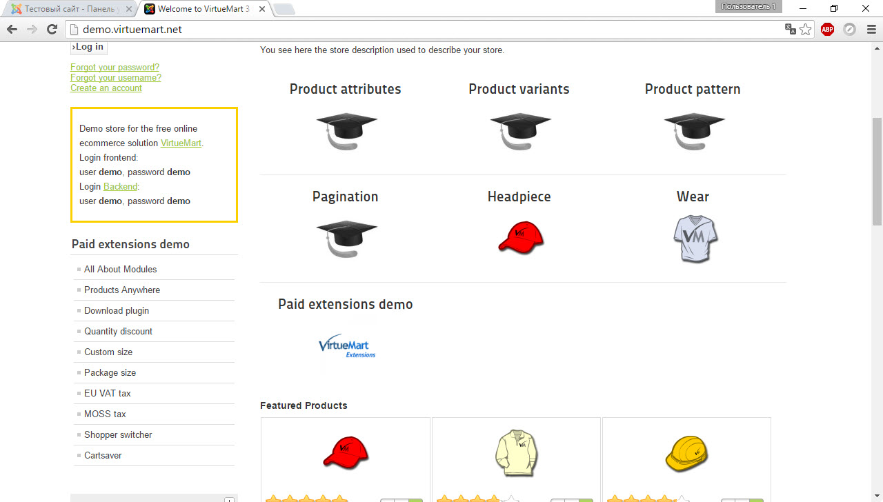
Task: Bookmark page with the star icon
Action: pyautogui.click(x=805, y=29)
